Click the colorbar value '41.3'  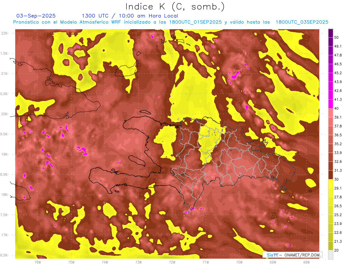(x=338, y=100)
